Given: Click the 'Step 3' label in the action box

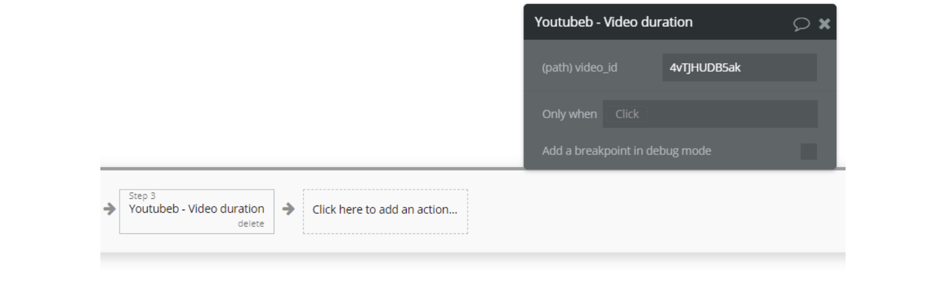Looking at the screenshot, I should [x=142, y=196].
